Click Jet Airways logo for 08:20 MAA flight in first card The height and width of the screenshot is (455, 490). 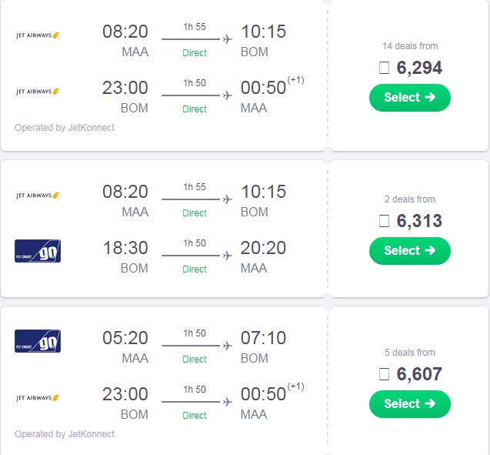[38, 35]
